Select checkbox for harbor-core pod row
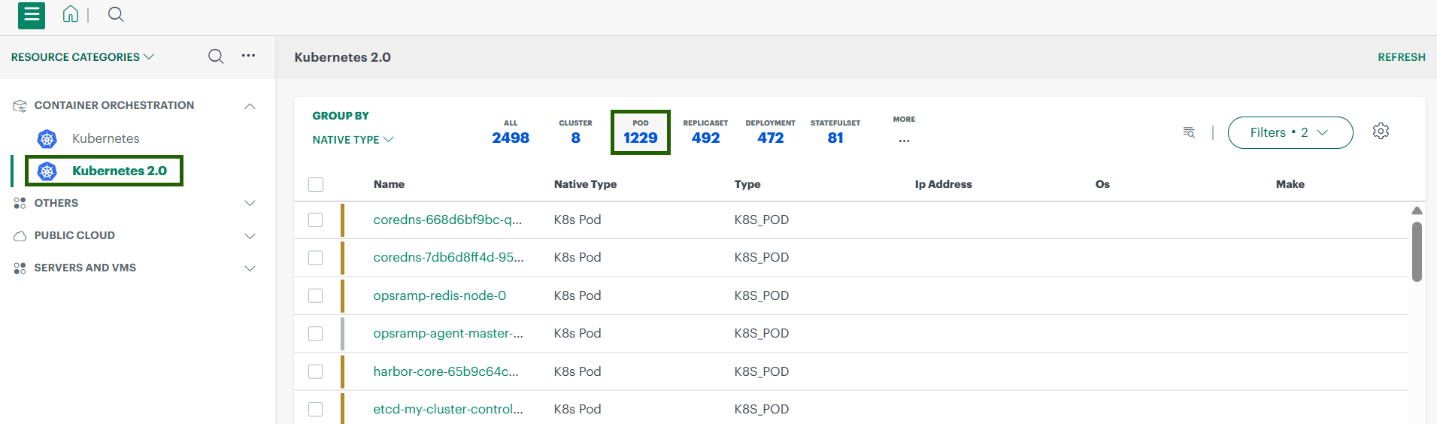 coord(316,371)
